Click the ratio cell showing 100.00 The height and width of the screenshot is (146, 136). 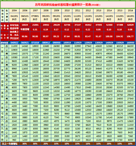[109, 37]
